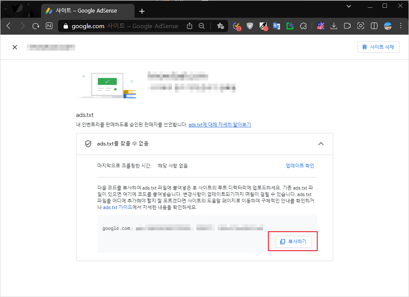The image size is (409, 297).
Task: Go forward to the next page
Action: point(23,26)
